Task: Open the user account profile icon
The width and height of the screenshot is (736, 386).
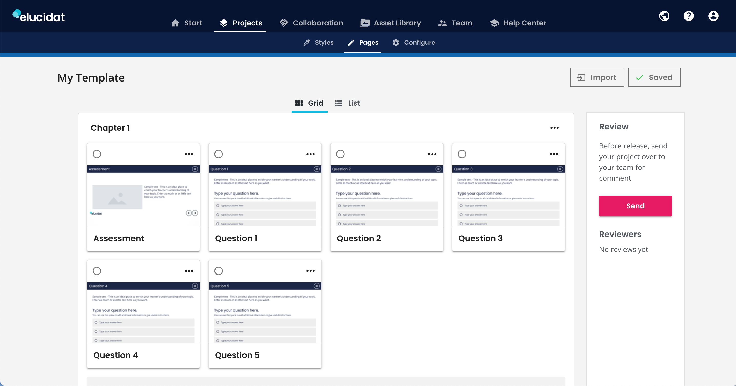Action: click(713, 16)
